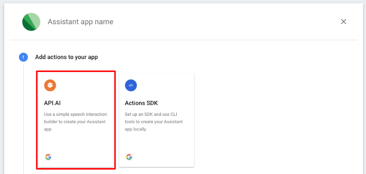Click the orange API.AI cube icon

50,85
